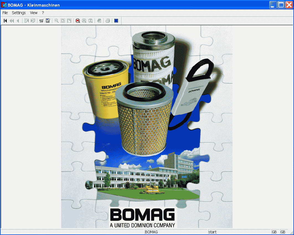The image size is (294, 235).
Task: Click the printer icon
Action: (108, 21)
